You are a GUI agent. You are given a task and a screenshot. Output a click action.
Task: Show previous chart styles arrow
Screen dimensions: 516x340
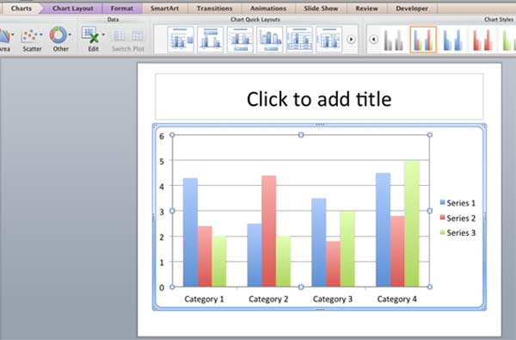point(373,40)
